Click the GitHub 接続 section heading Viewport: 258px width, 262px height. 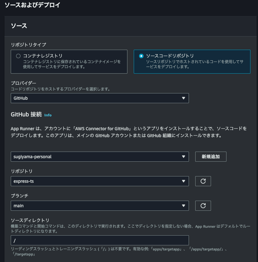(x=26, y=114)
